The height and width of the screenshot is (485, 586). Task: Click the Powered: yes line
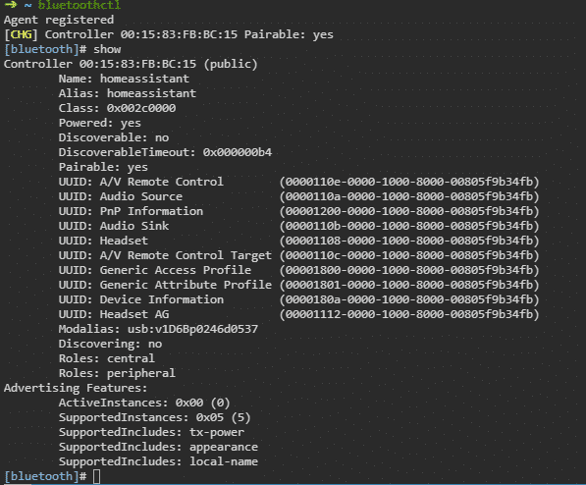tap(100, 123)
